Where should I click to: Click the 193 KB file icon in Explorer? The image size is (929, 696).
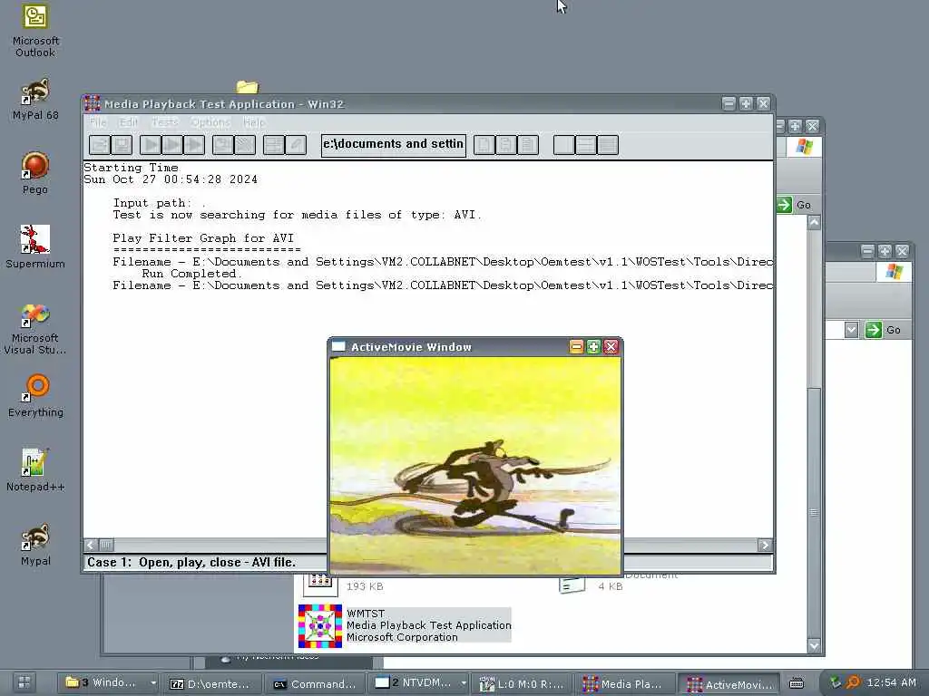[320, 585]
